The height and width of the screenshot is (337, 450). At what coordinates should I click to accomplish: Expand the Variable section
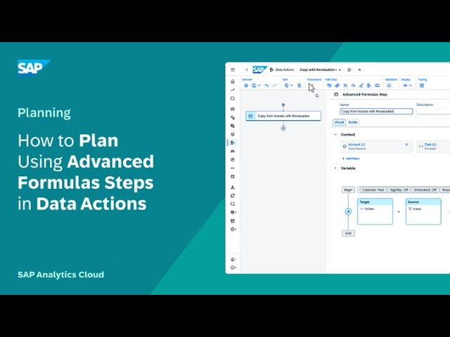pos(335,168)
